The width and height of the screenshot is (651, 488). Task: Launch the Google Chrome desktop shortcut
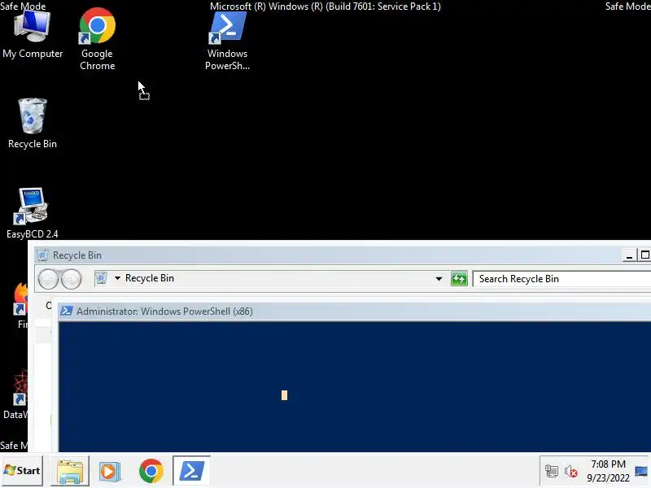click(97, 38)
